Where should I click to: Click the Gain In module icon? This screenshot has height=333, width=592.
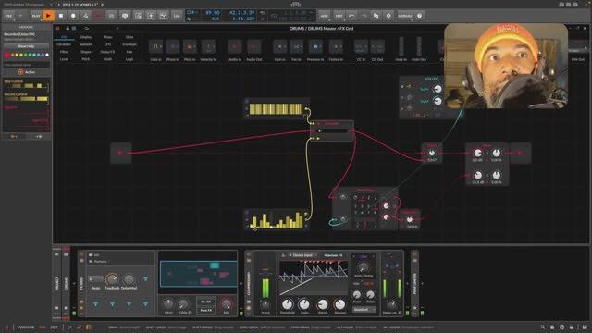point(279,47)
